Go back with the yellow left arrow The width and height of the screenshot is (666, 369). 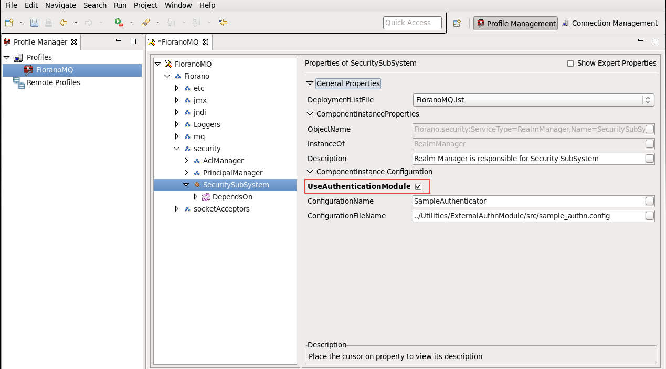pos(64,23)
